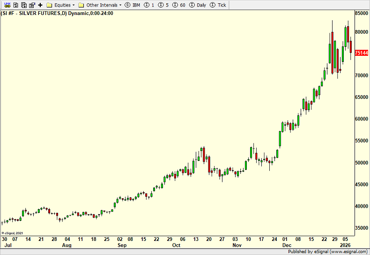Expand the Equities dropdown arrow
This screenshot has height=255, width=370.
tap(74, 5)
